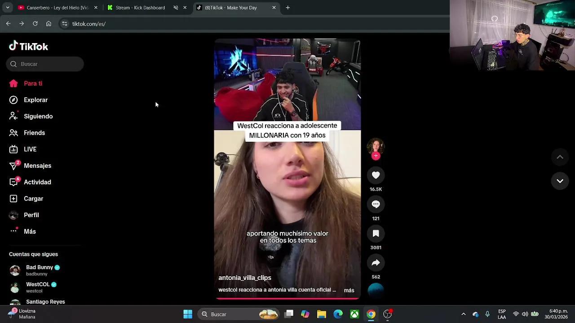Go to the previous video with the up chevron
The height and width of the screenshot is (323, 575).
click(x=560, y=157)
